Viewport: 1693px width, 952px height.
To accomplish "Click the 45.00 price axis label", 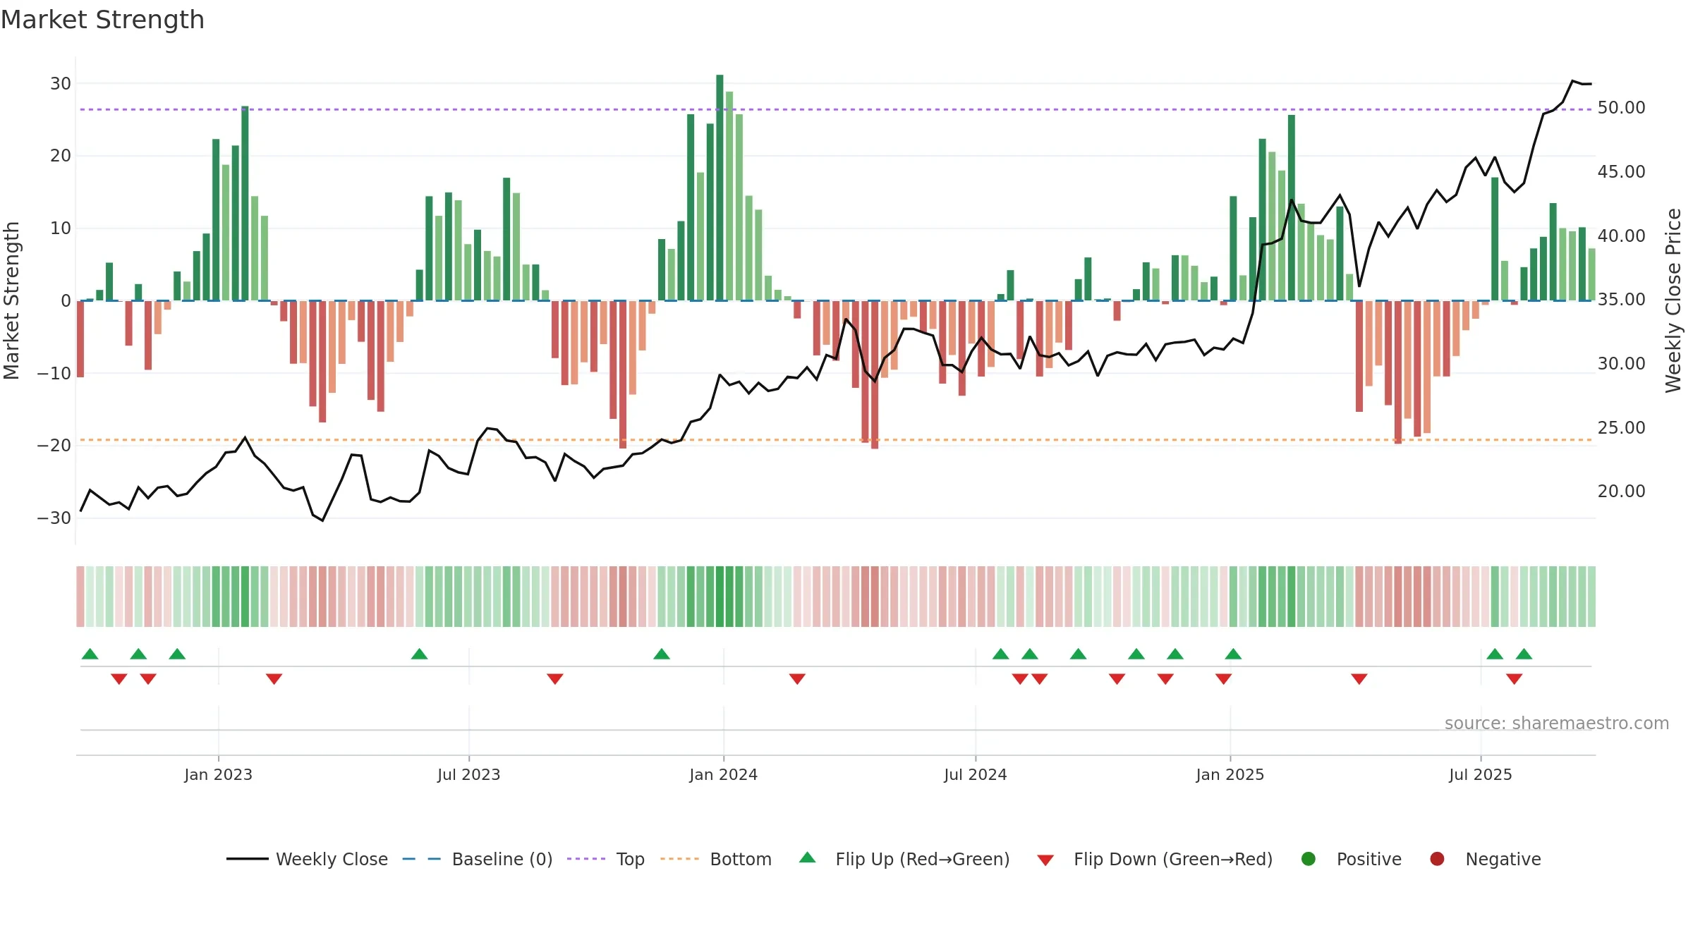I will click(1621, 172).
